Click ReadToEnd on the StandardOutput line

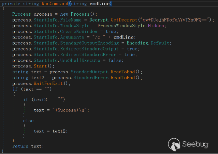pos(123,72)
